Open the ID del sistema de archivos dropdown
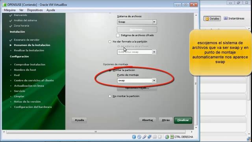Image resolution: width=252 pixels, height=142 pixels. tap(137, 52)
